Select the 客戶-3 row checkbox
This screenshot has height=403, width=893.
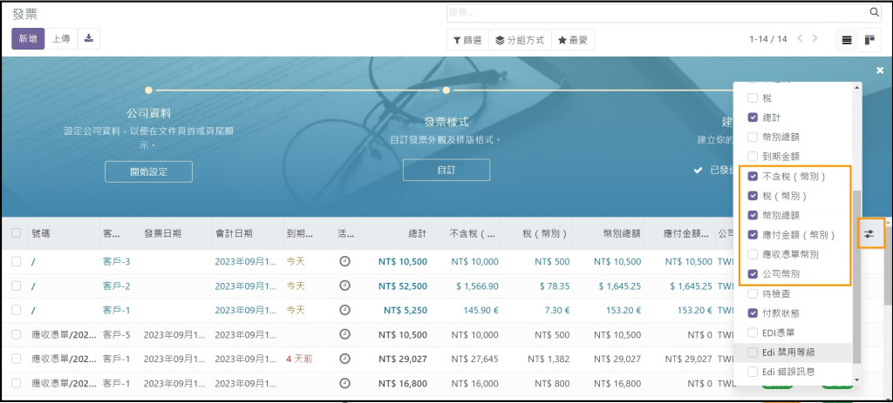(16, 261)
